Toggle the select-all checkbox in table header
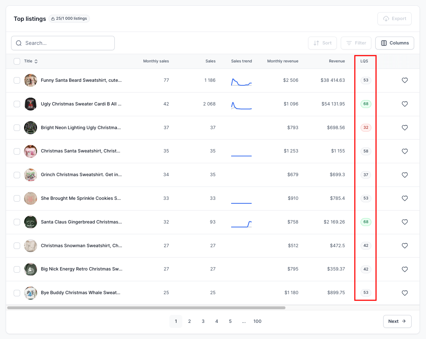 pos(17,61)
